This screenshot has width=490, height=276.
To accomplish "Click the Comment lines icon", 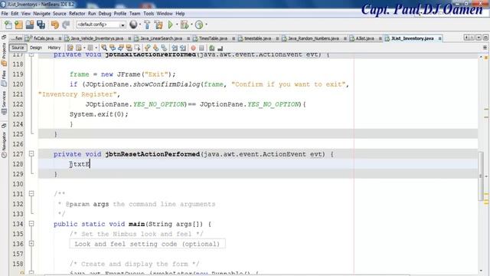I will pyautogui.click(x=212, y=48).
